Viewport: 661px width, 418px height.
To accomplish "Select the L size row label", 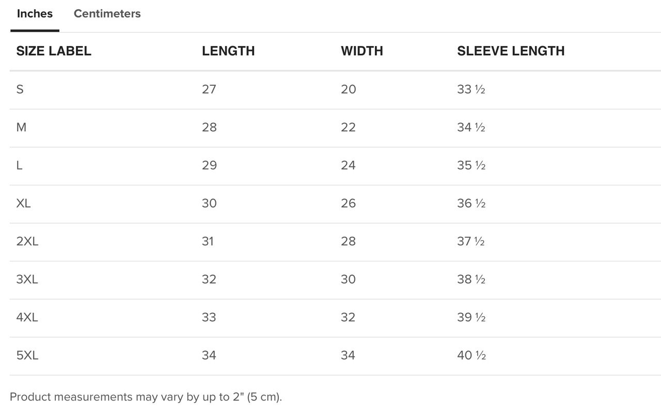I will coord(19,165).
